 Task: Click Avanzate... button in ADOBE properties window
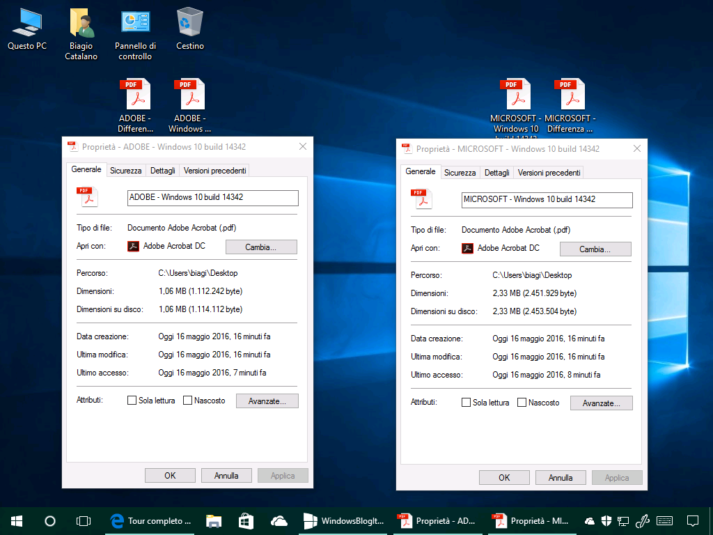(x=267, y=401)
